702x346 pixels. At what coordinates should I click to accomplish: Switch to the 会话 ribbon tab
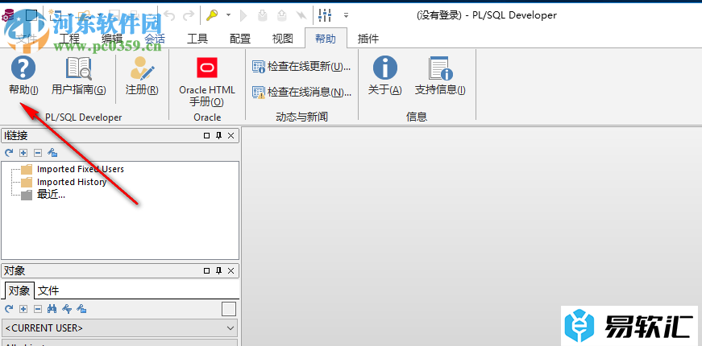[155, 39]
